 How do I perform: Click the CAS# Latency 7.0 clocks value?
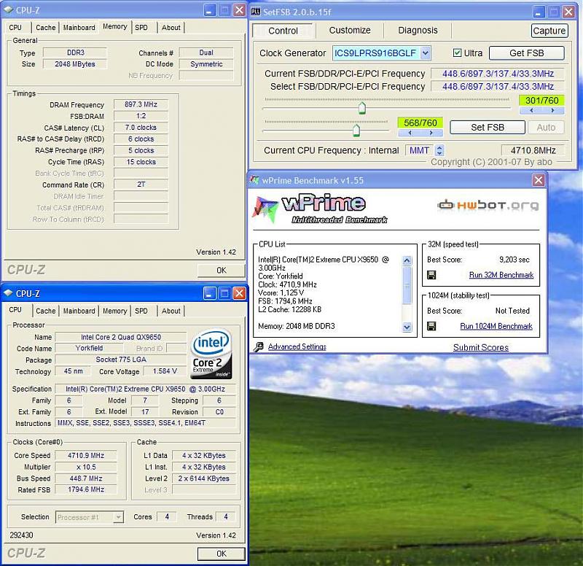(x=141, y=127)
